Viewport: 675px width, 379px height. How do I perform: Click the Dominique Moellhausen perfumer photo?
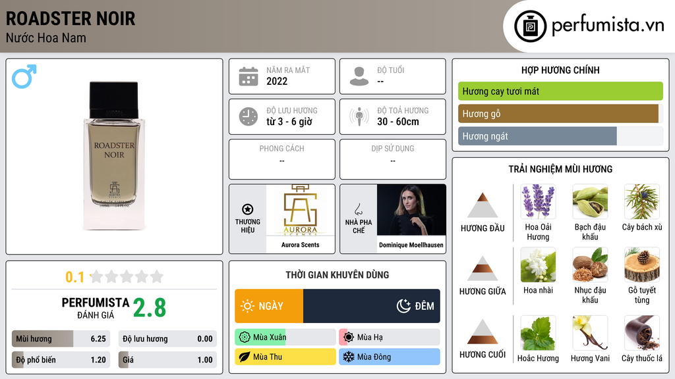point(411,210)
